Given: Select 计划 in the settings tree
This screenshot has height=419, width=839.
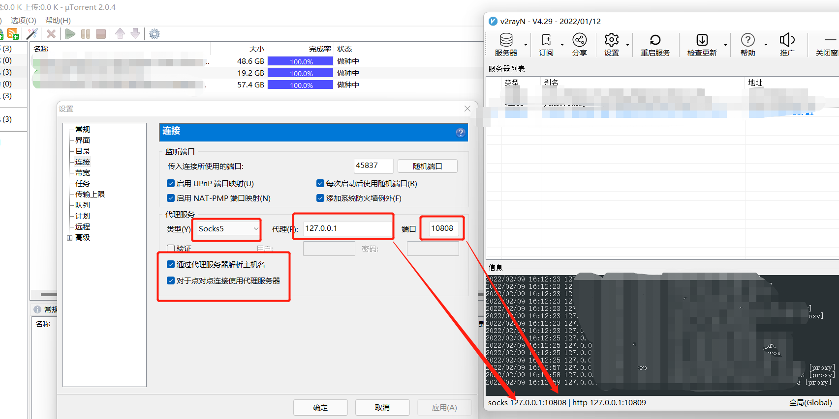Looking at the screenshot, I should tap(83, 216).
